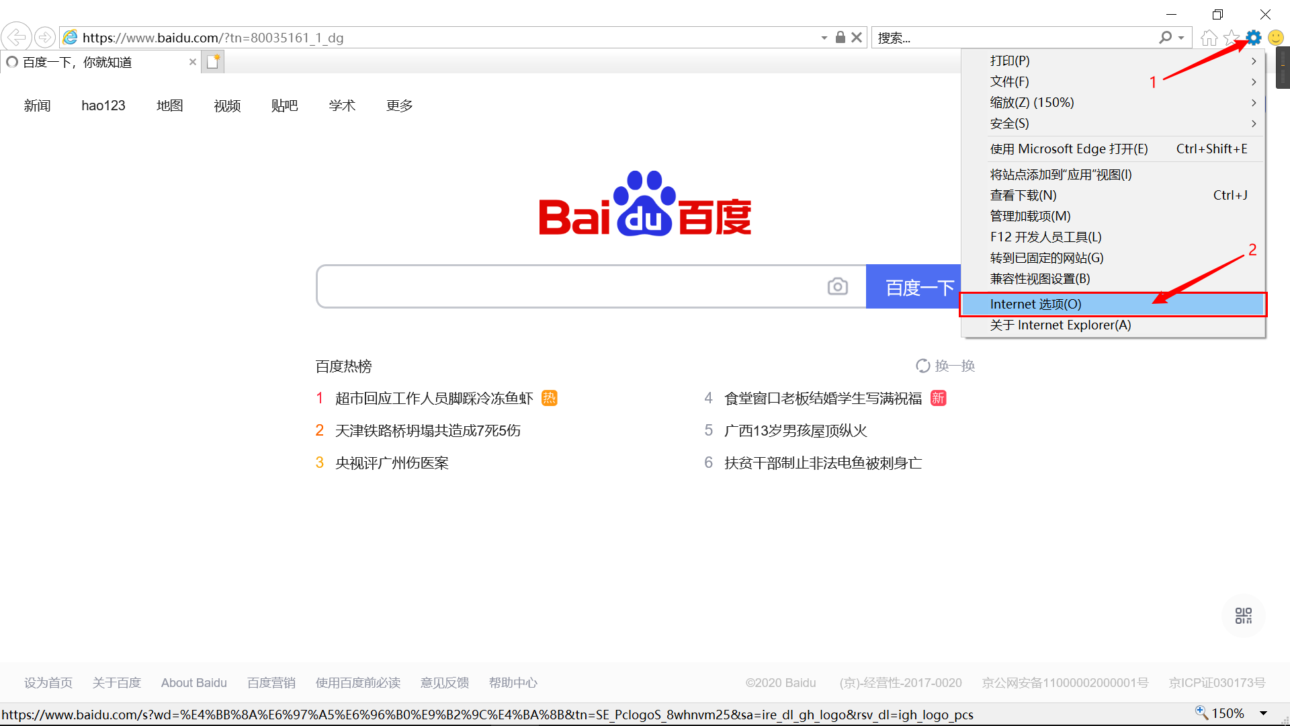The image size is (1290, 726).
Task: Click the 京ICP证030173号 footer link
Action: coord(1217,682)
